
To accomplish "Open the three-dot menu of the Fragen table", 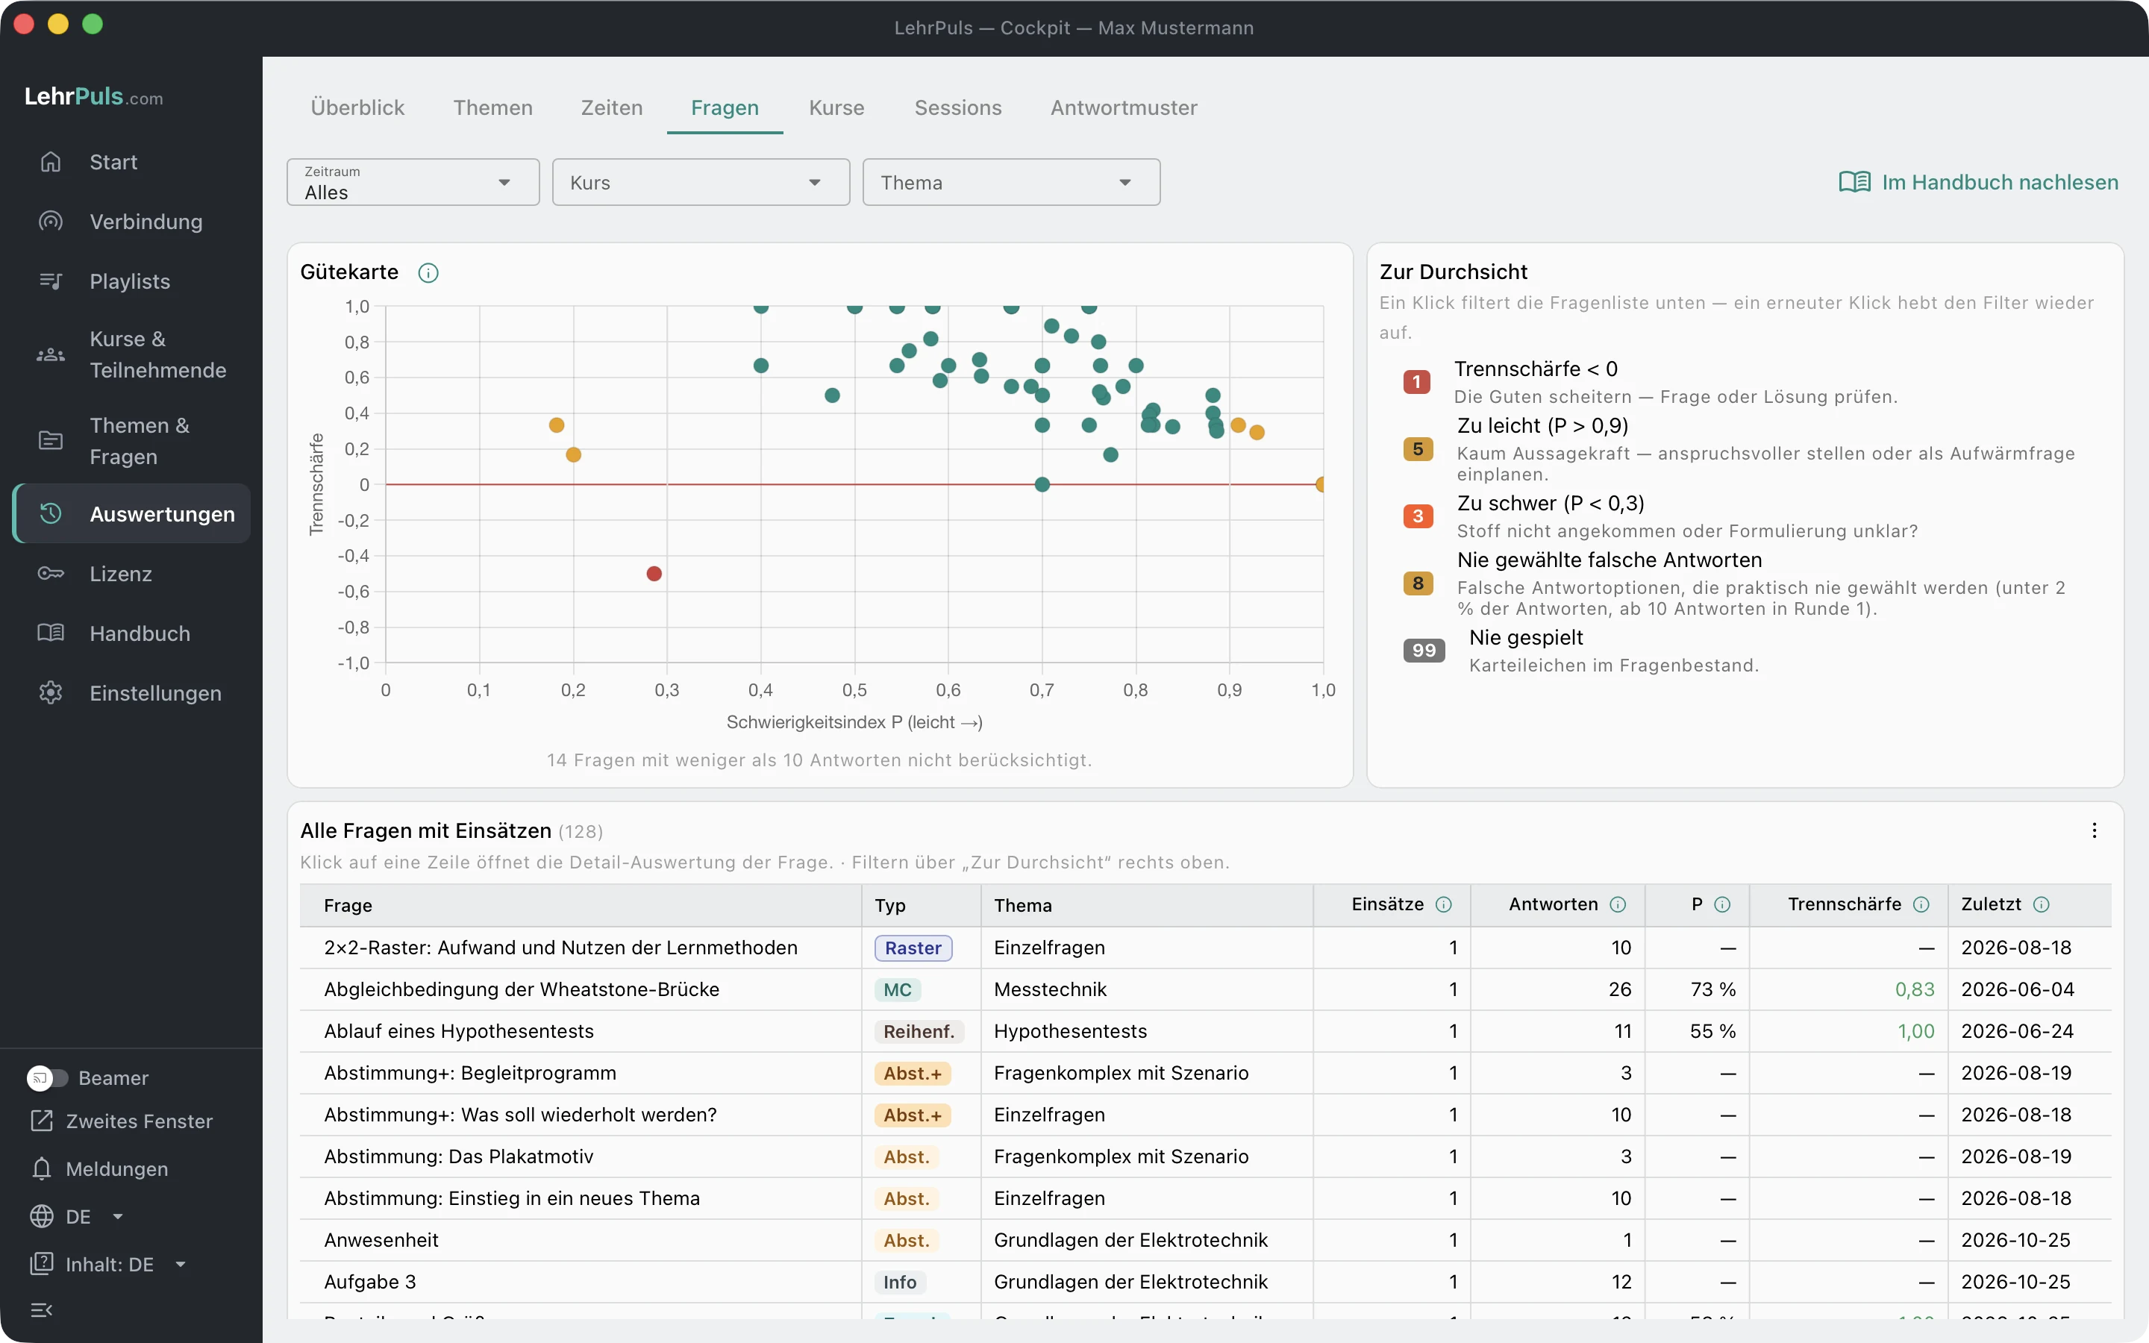I will 2094,830.
